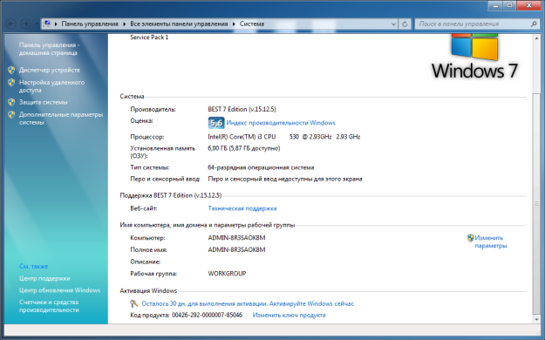Click full name 'ADMIN-8R3SAOK8M' next to 'Полное имя:'
The image size is (545, 340).
pos(236,249)
